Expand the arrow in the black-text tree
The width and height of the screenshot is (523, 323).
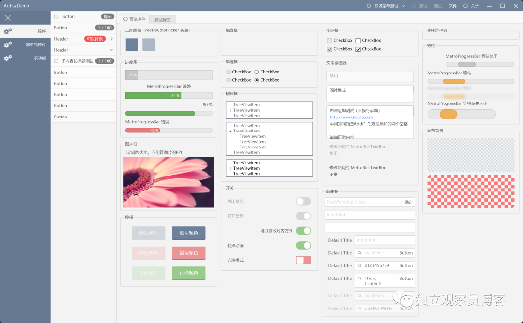pyautogui.click(x=230, y=168)
